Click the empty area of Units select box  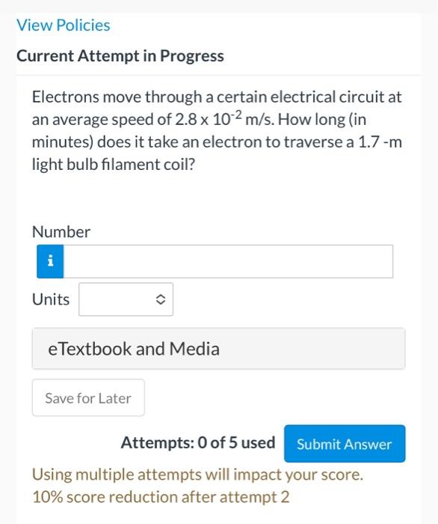117,299
